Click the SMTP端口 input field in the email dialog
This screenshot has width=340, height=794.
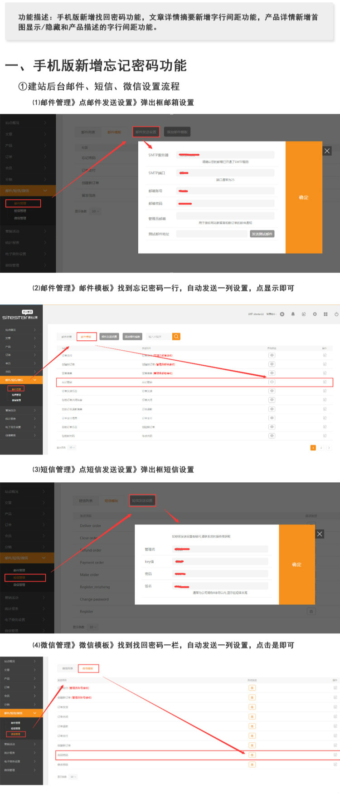point(225,173)
